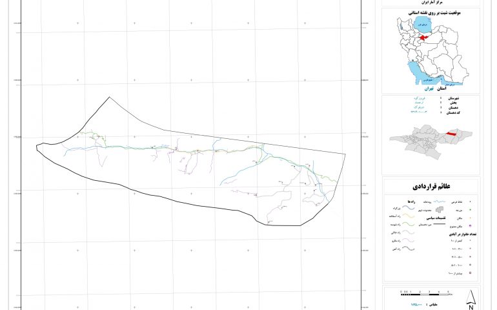
Task: Click the blue province name تهران
Action: [429, 88]
